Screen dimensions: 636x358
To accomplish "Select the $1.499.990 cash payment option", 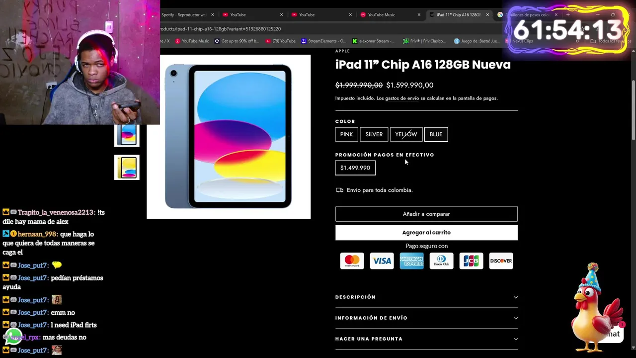I will point(355,168).
